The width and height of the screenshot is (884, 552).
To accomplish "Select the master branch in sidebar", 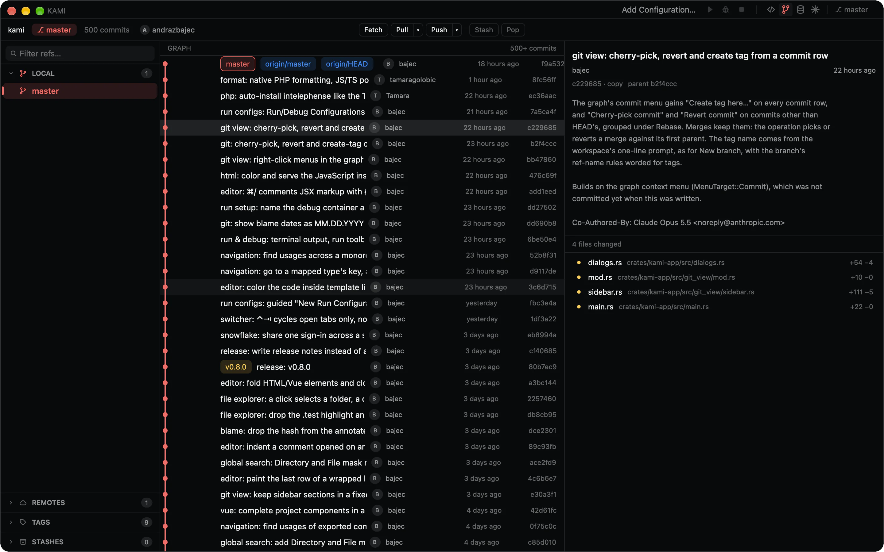I will (80, 91).
